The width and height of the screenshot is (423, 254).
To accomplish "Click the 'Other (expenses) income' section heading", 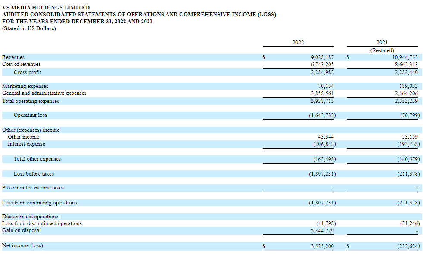I will tap(31, 130).
